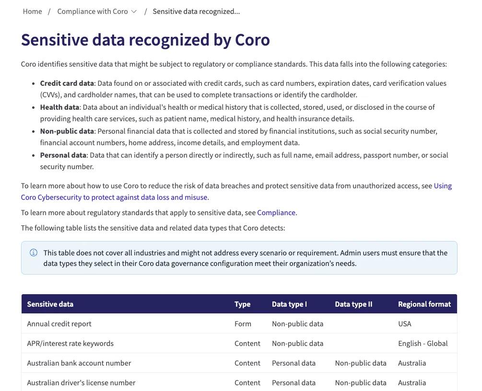Screen dimensions: 482x391
Task: Click the English - Global regional format cell
Action: [423, 344]
